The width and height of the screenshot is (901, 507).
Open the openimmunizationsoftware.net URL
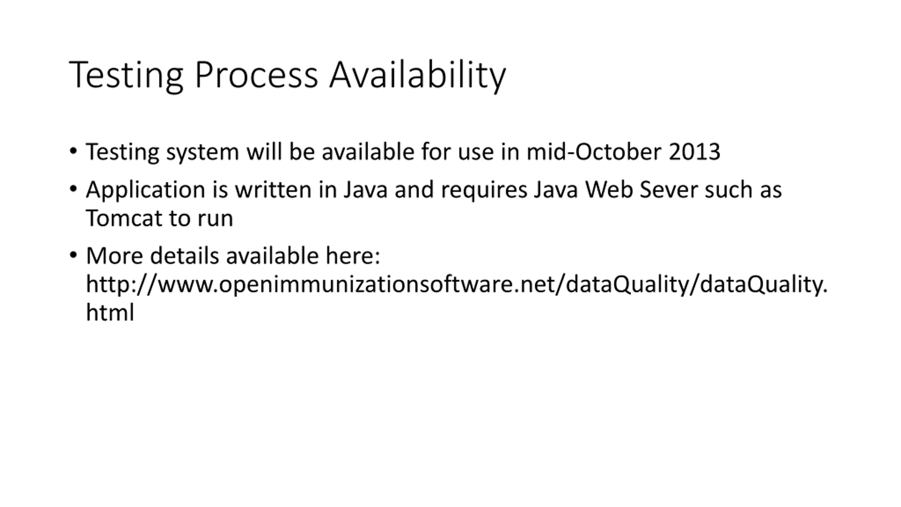click(456, 284)
